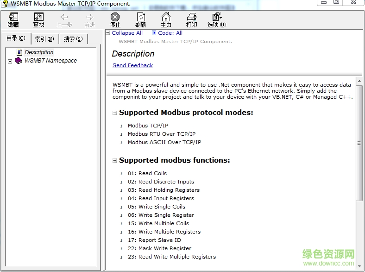Print the topic with 打印 icon
The width and height of the screenshot is (365, 272).
[192, 20]
